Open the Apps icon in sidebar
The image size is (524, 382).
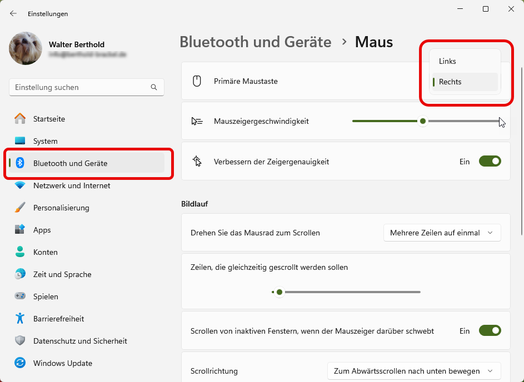click(x=20, y=230)
